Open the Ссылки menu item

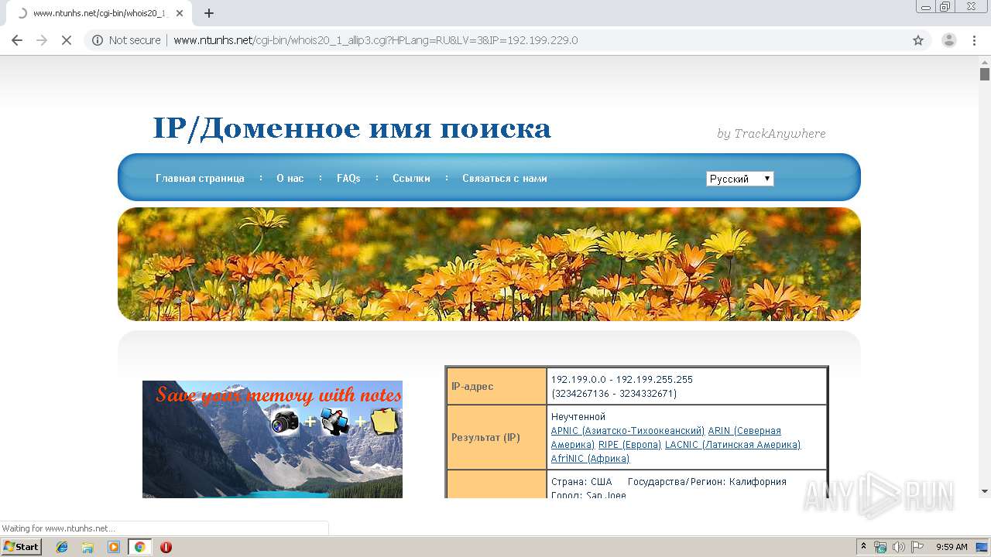[411, 178]
